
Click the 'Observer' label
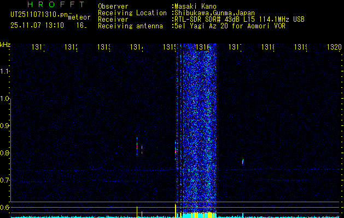(113, 7)
